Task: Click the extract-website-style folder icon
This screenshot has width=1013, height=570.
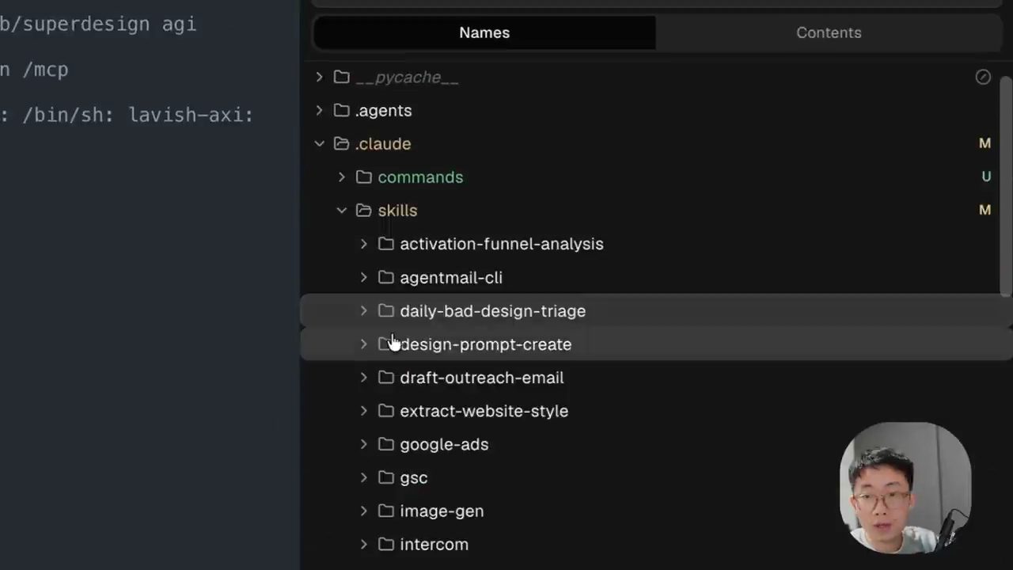Action: (385, 411)
